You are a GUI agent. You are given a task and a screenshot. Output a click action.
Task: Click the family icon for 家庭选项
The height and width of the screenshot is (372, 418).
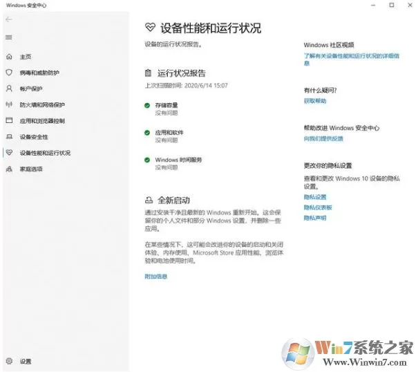point(9,169)
